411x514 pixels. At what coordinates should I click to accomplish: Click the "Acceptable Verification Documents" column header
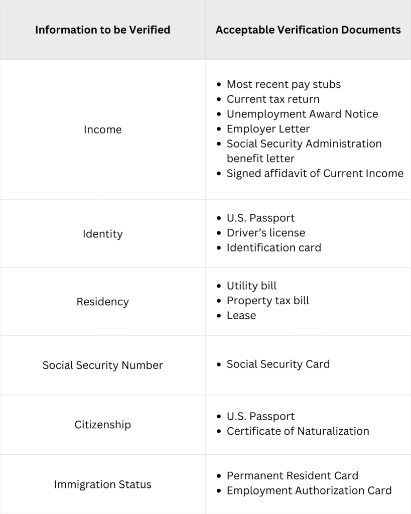point(308,30)
